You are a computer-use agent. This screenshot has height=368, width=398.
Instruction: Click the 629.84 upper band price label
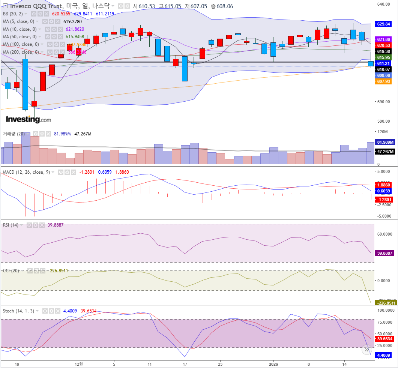click(383, 24)
